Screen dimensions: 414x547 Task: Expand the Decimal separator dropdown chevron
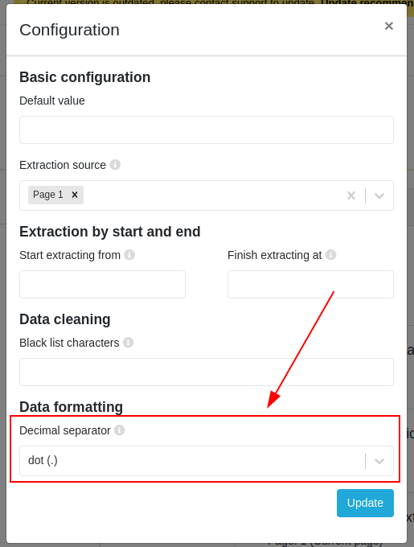coord(379,461)
